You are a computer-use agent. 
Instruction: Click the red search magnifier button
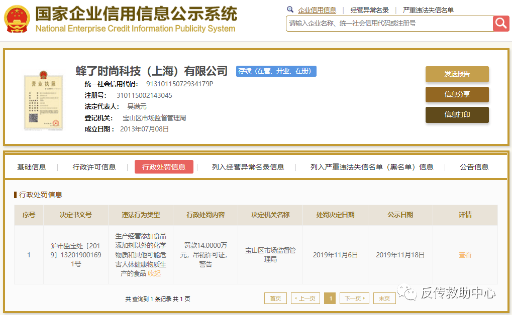point(501,24)
